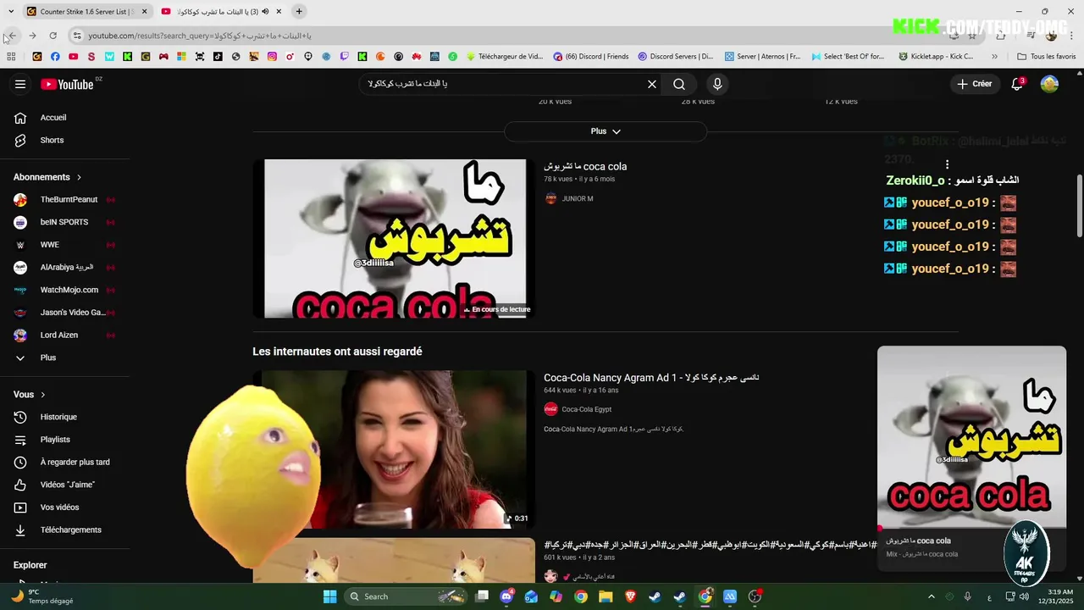
Task: Open the apps grid bookmark button
Action: (x=11, y=57)
